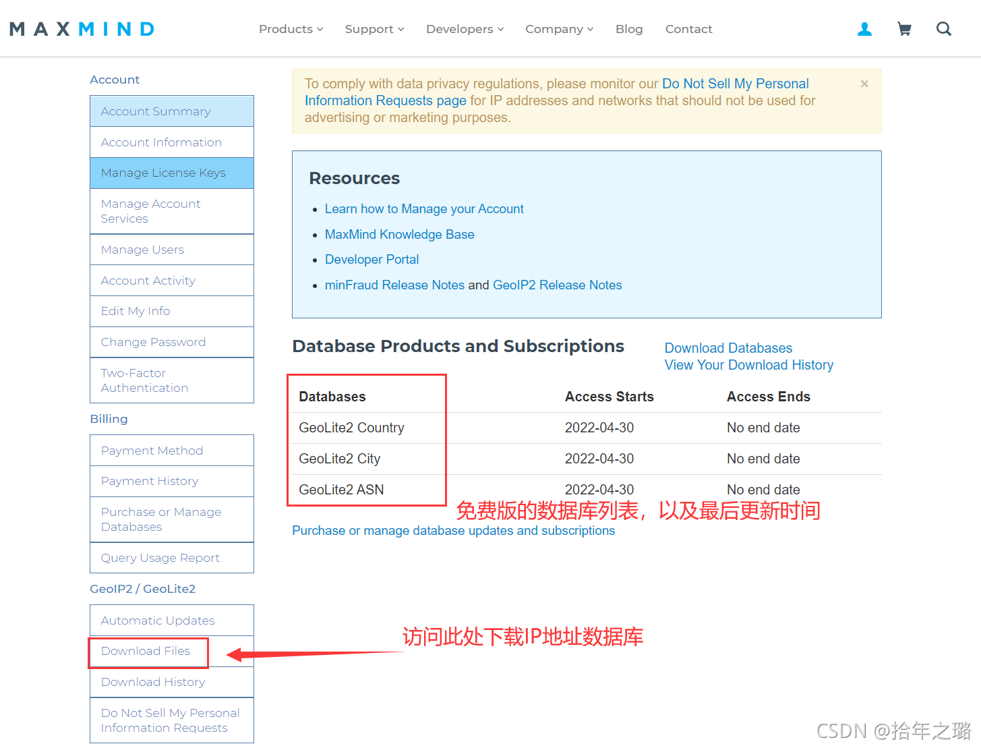
Task: Select Manage Users
Action: (x=172, y=250)
